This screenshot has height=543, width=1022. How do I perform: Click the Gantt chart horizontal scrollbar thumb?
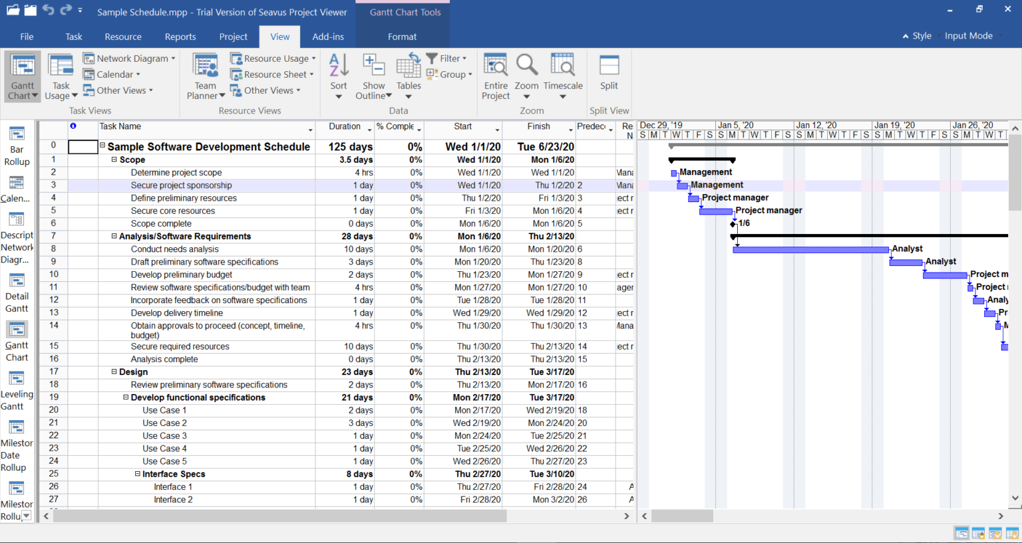pyautogui.click(x=682, y=516)
